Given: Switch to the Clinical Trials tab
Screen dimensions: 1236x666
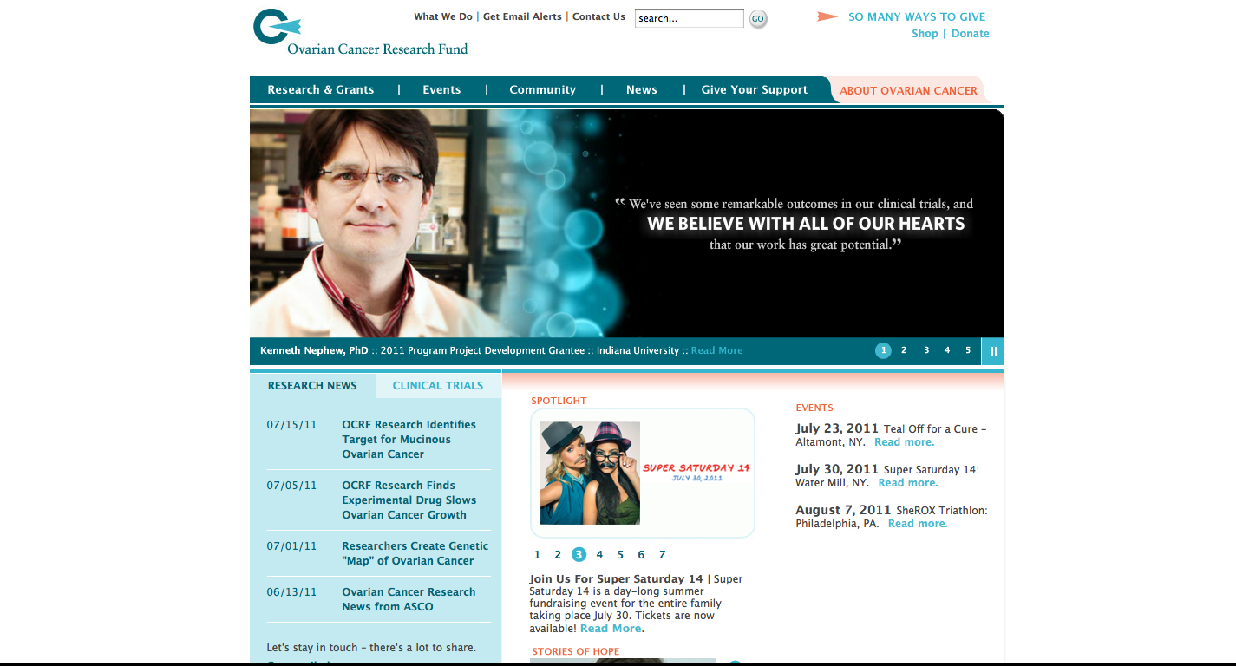Looking at the screenshot, I should click(437, 386).
